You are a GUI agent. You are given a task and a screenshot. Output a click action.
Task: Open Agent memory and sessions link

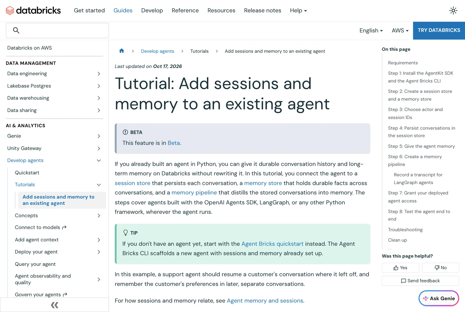pyautogui.click(x=265, y=301)
